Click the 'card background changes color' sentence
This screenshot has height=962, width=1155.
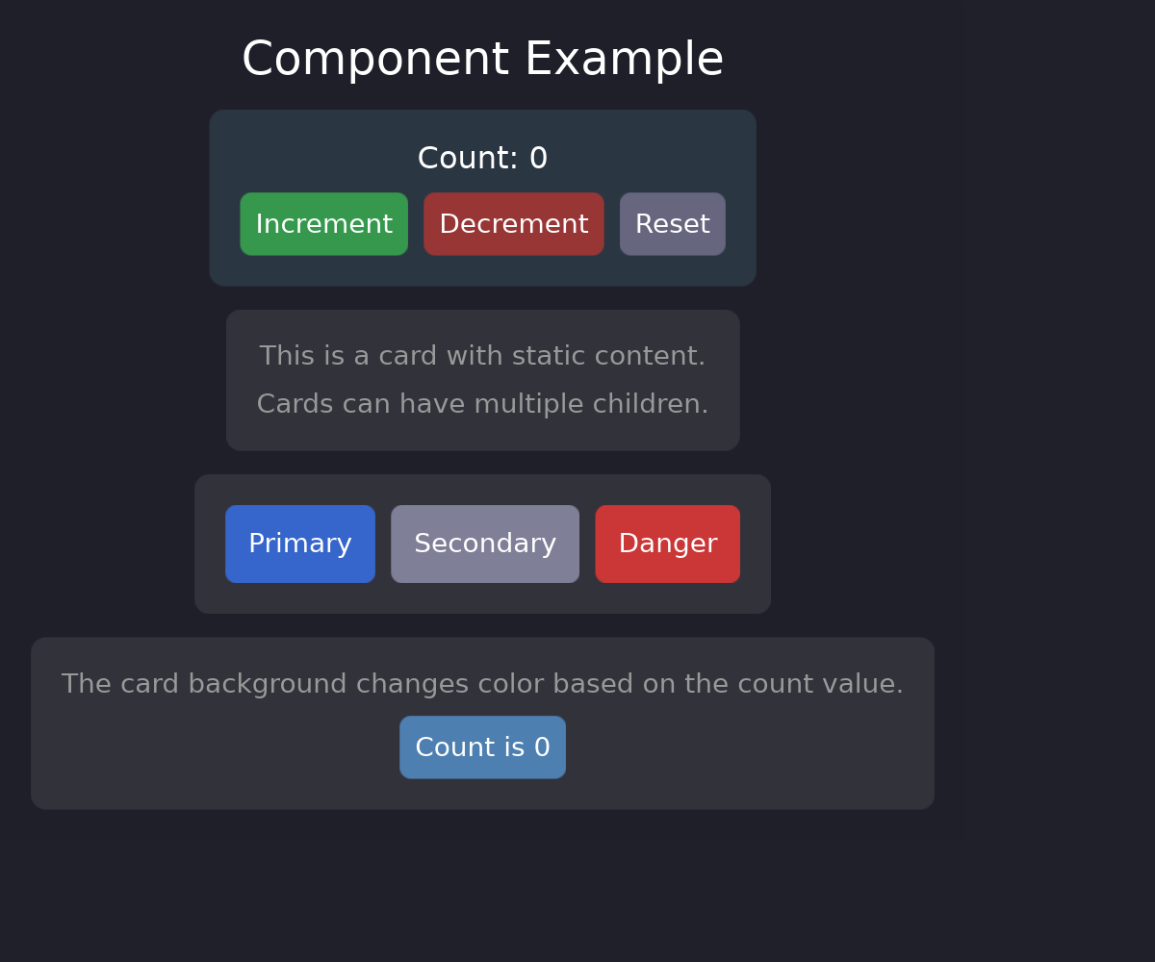[x=482, y=683]
